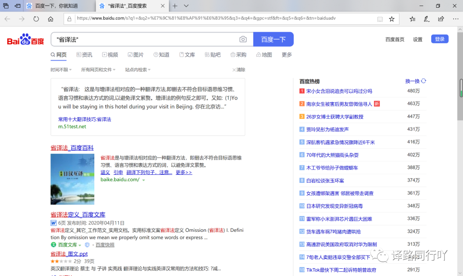This screenshot has width=463, height=276.
Task: Open the 百度快照 cached link
Action: [105, 245]
